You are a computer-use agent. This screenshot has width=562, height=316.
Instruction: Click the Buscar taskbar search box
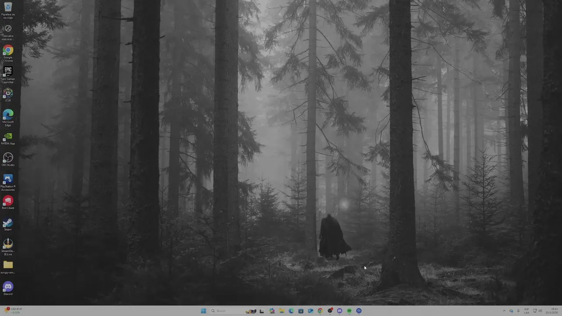click(233, 311)
